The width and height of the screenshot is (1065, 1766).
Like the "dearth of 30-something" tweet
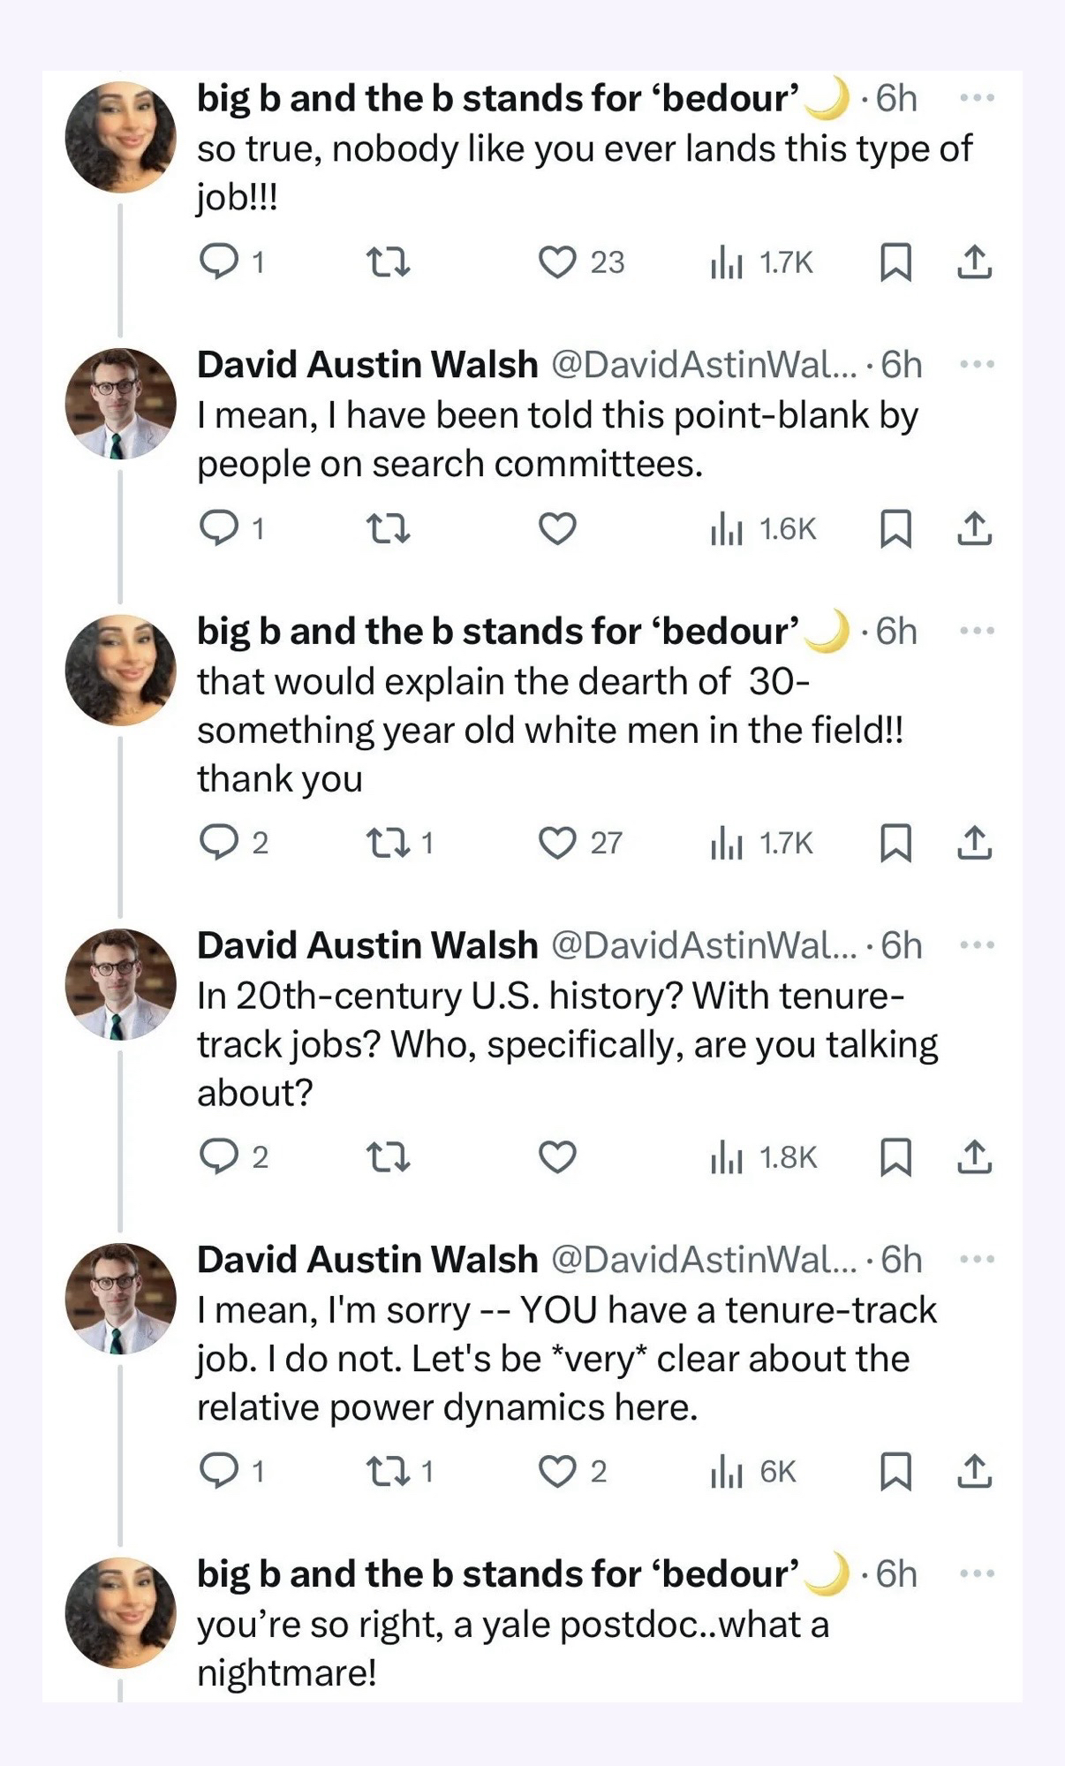click(x=557, y=844)
